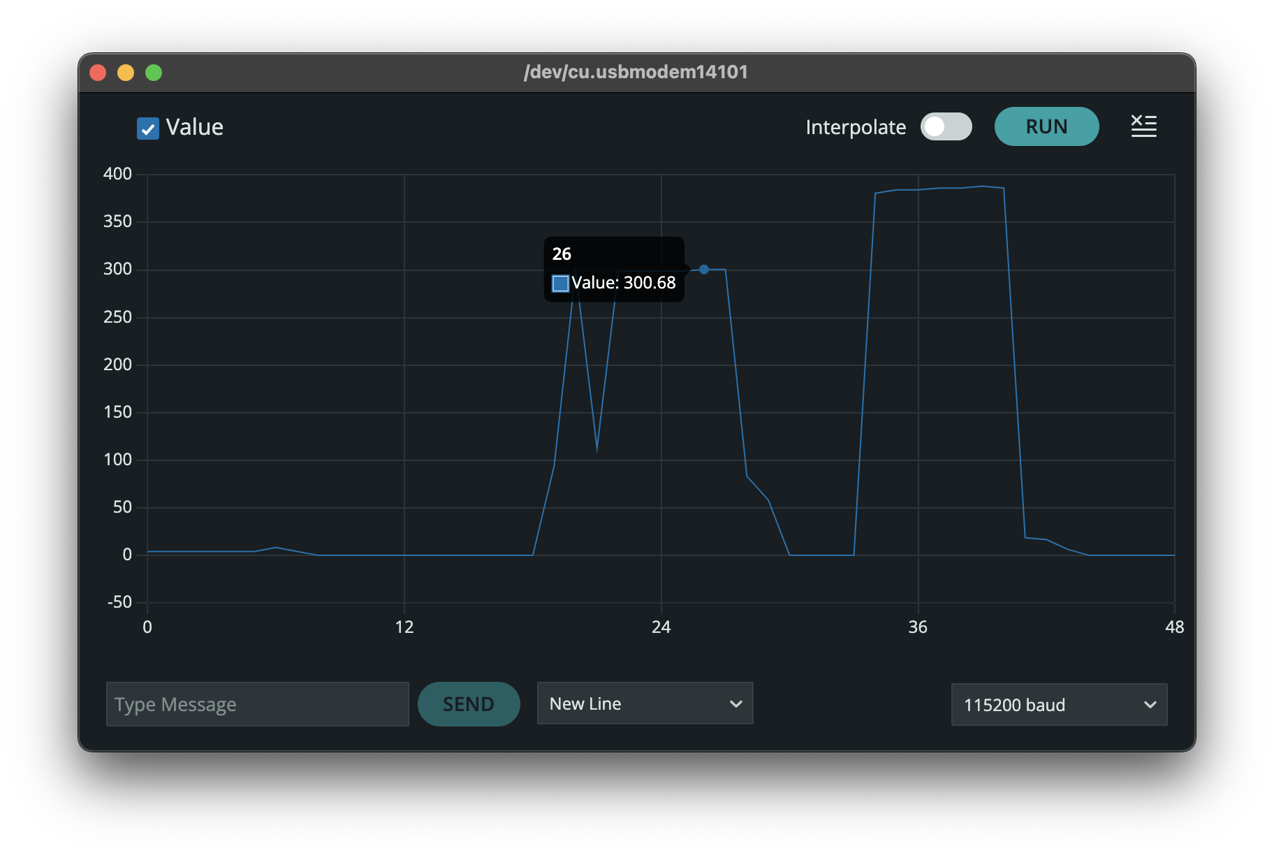
Task: Open the 115200 baud rate dropdown
Action: click(1058, 705)
